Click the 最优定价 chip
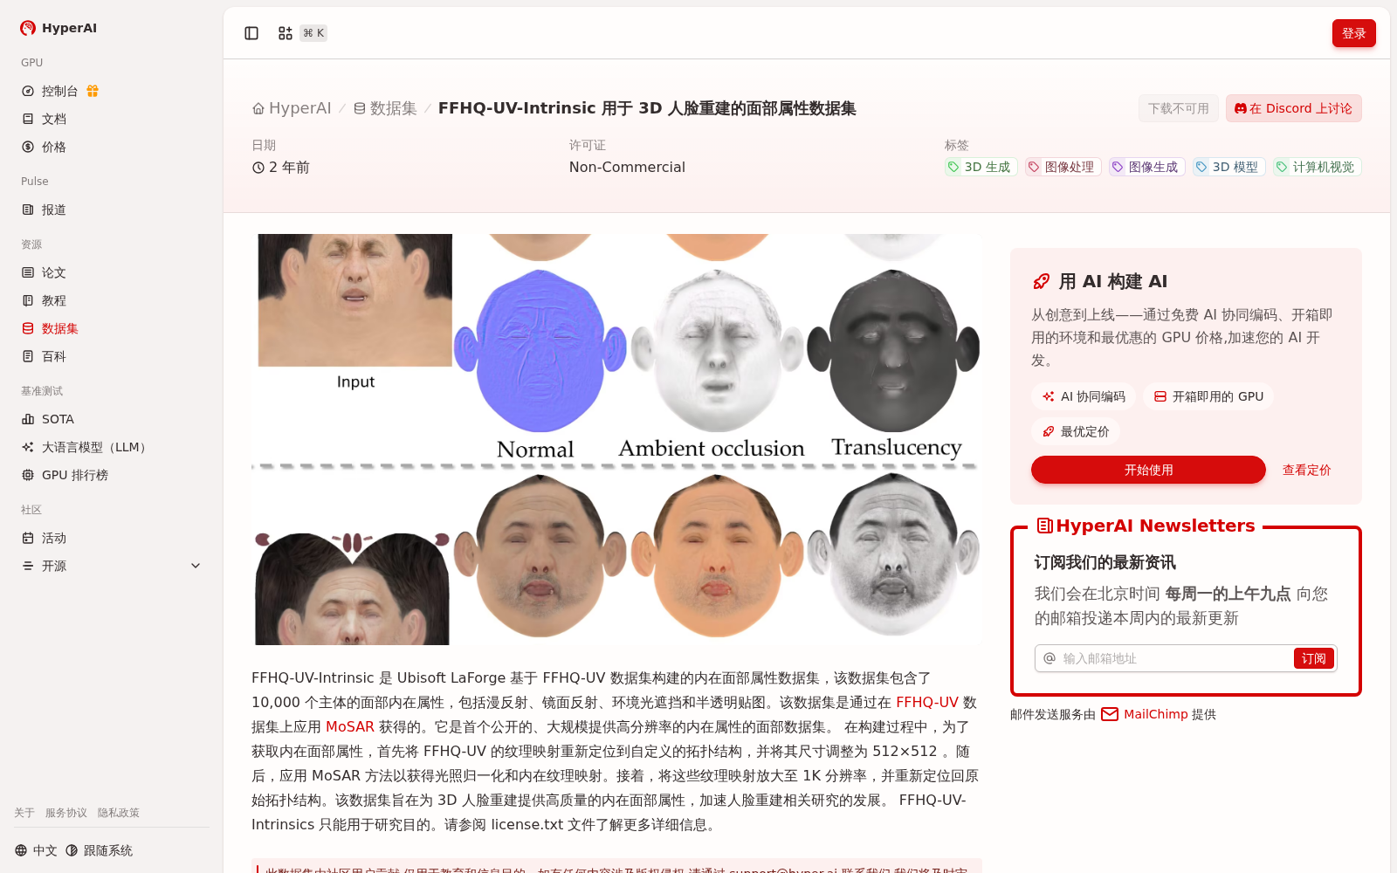Image resolution: width=1397 pixels, height=873 pixels. [1075, 431]
